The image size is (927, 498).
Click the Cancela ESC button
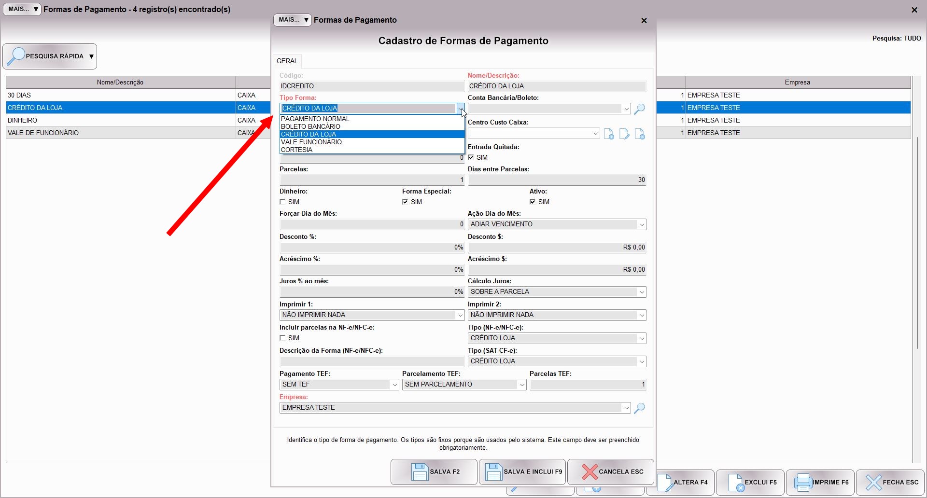pyautogui.click(x=611, y=472)
